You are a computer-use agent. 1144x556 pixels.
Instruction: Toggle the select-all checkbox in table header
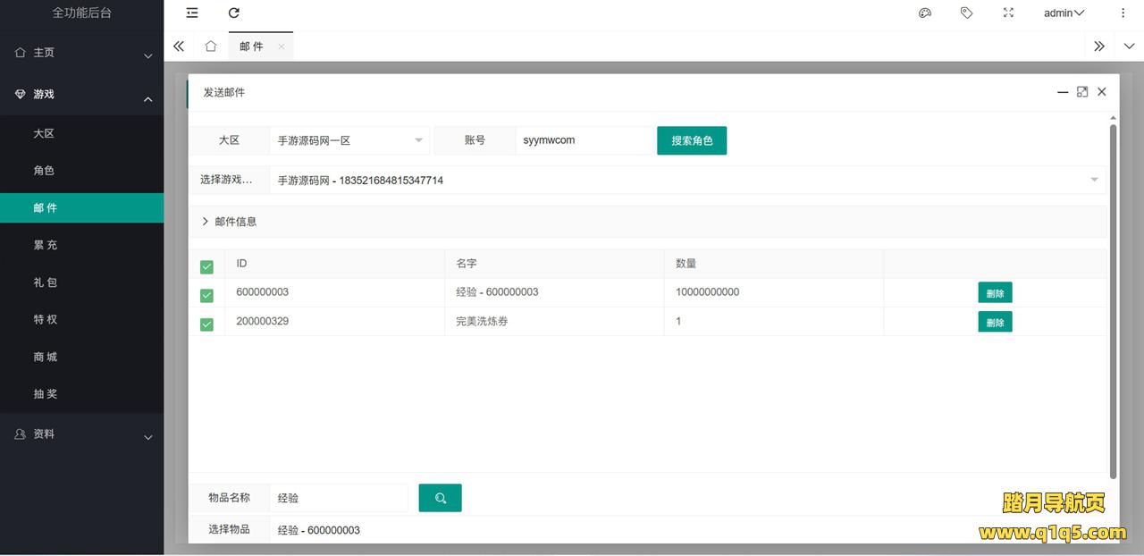coord(206,266)
